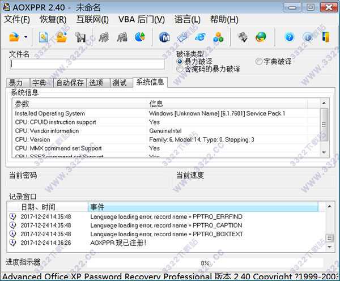Viewport: 340px width, 281px height.
Task: Switch to the 字典 tab
Action: click(41, 83)
